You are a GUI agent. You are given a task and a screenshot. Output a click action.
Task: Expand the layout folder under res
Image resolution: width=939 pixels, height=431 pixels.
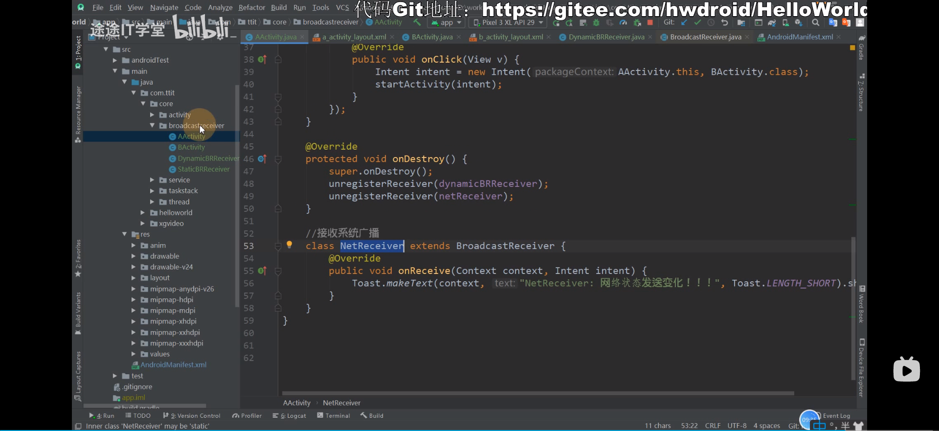(133, 278)
